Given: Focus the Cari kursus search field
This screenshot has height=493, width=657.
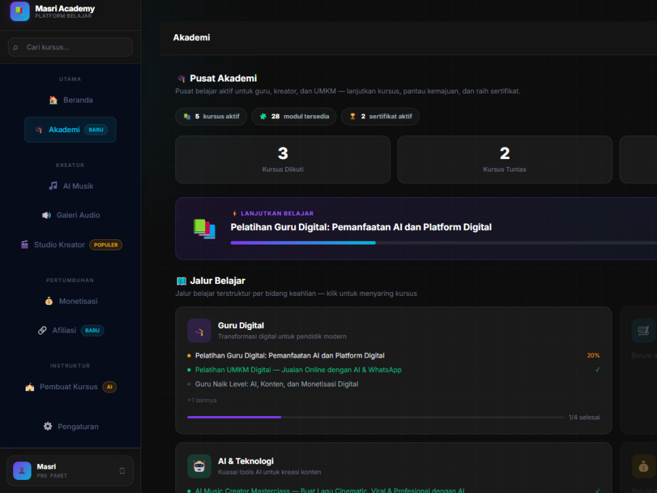Looking at the screenshot, I should point(70,47).
